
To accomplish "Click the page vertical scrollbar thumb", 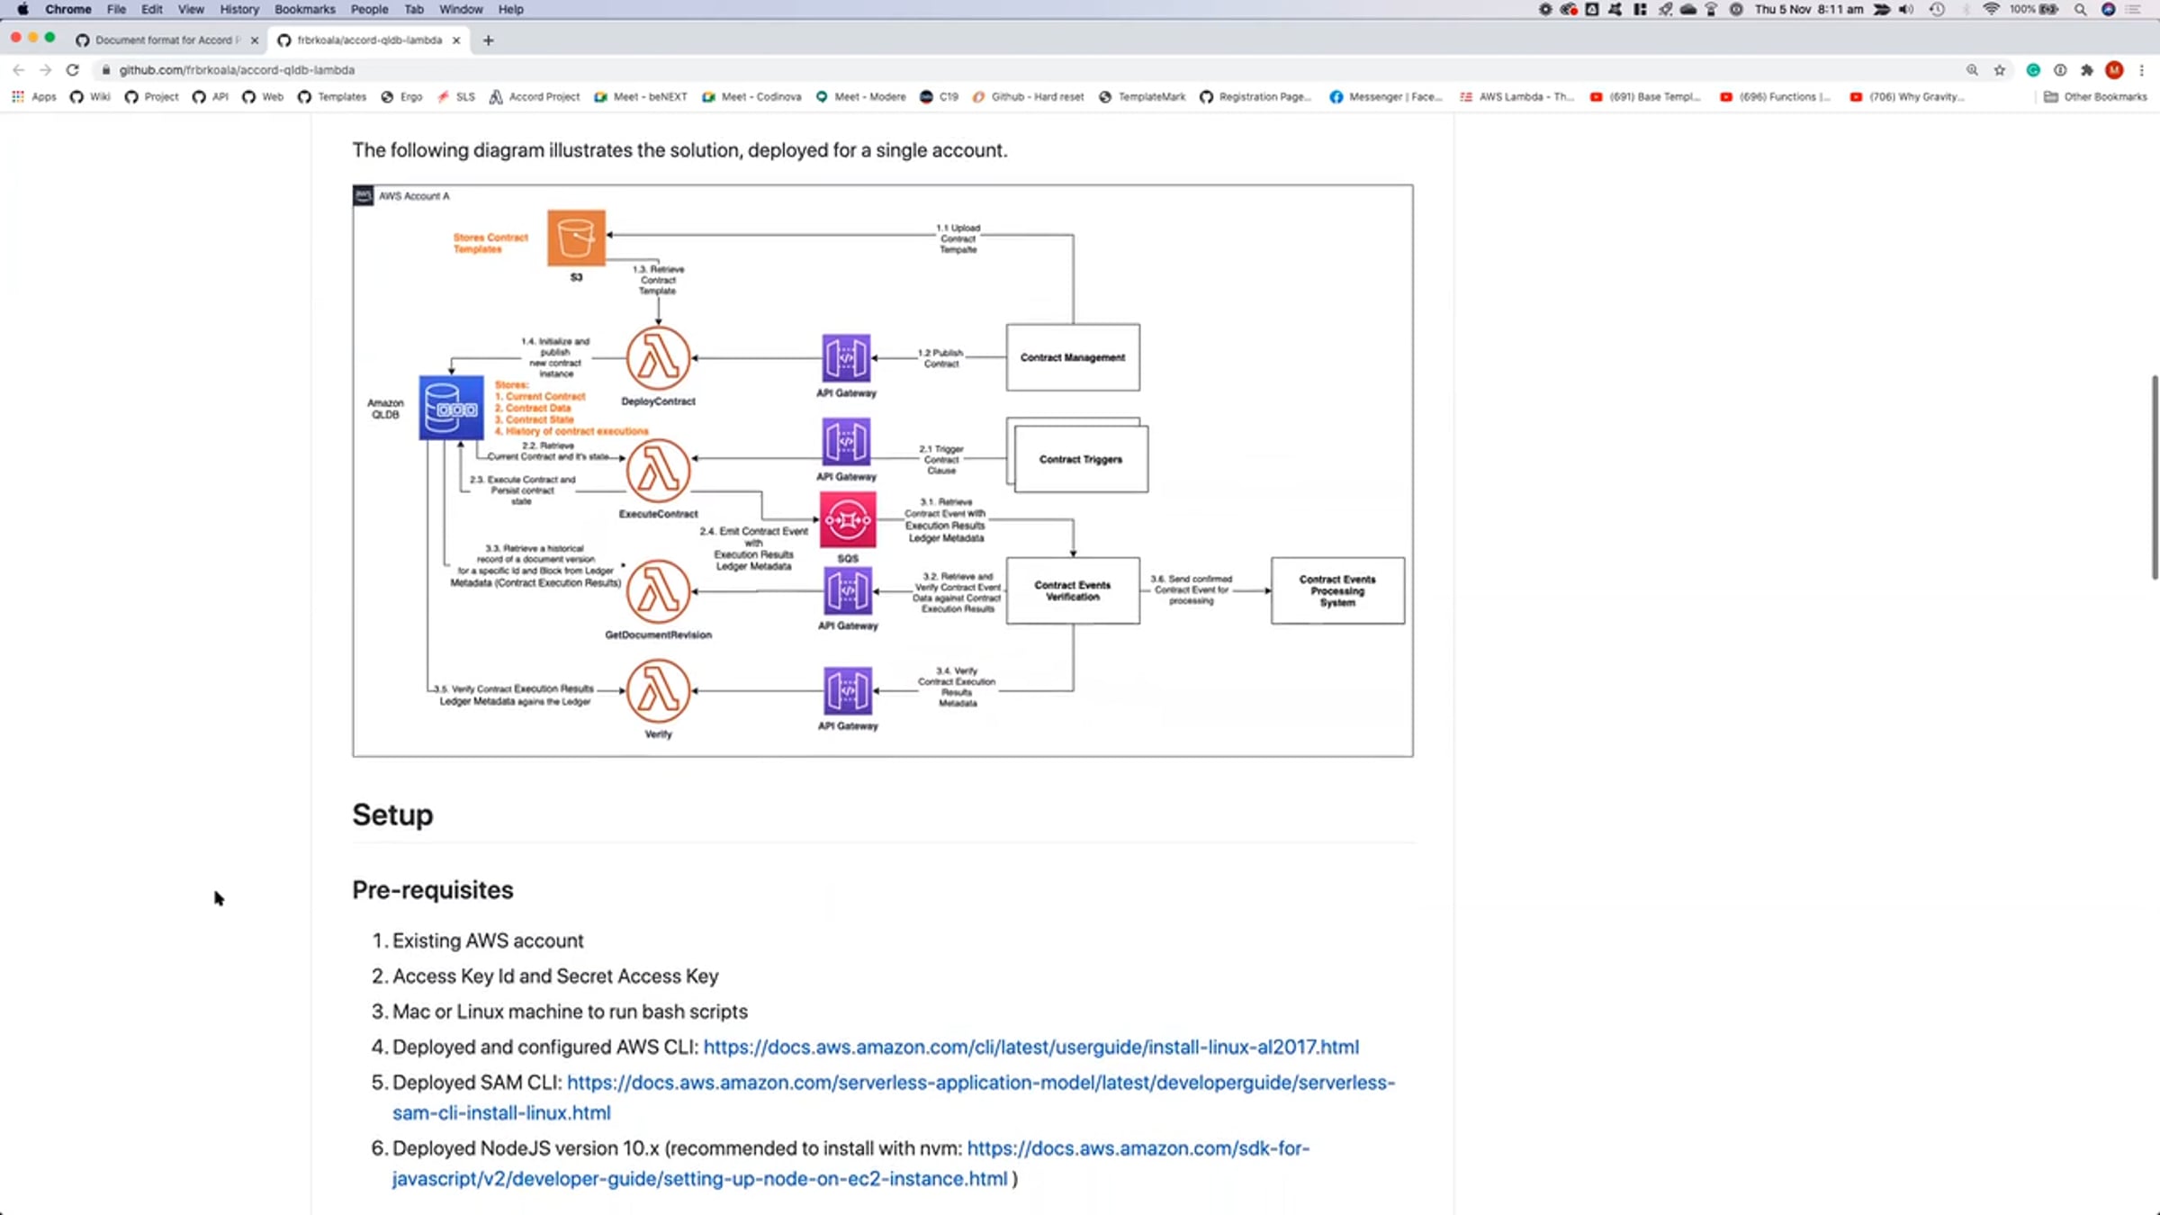I will tap(2155, 477).
